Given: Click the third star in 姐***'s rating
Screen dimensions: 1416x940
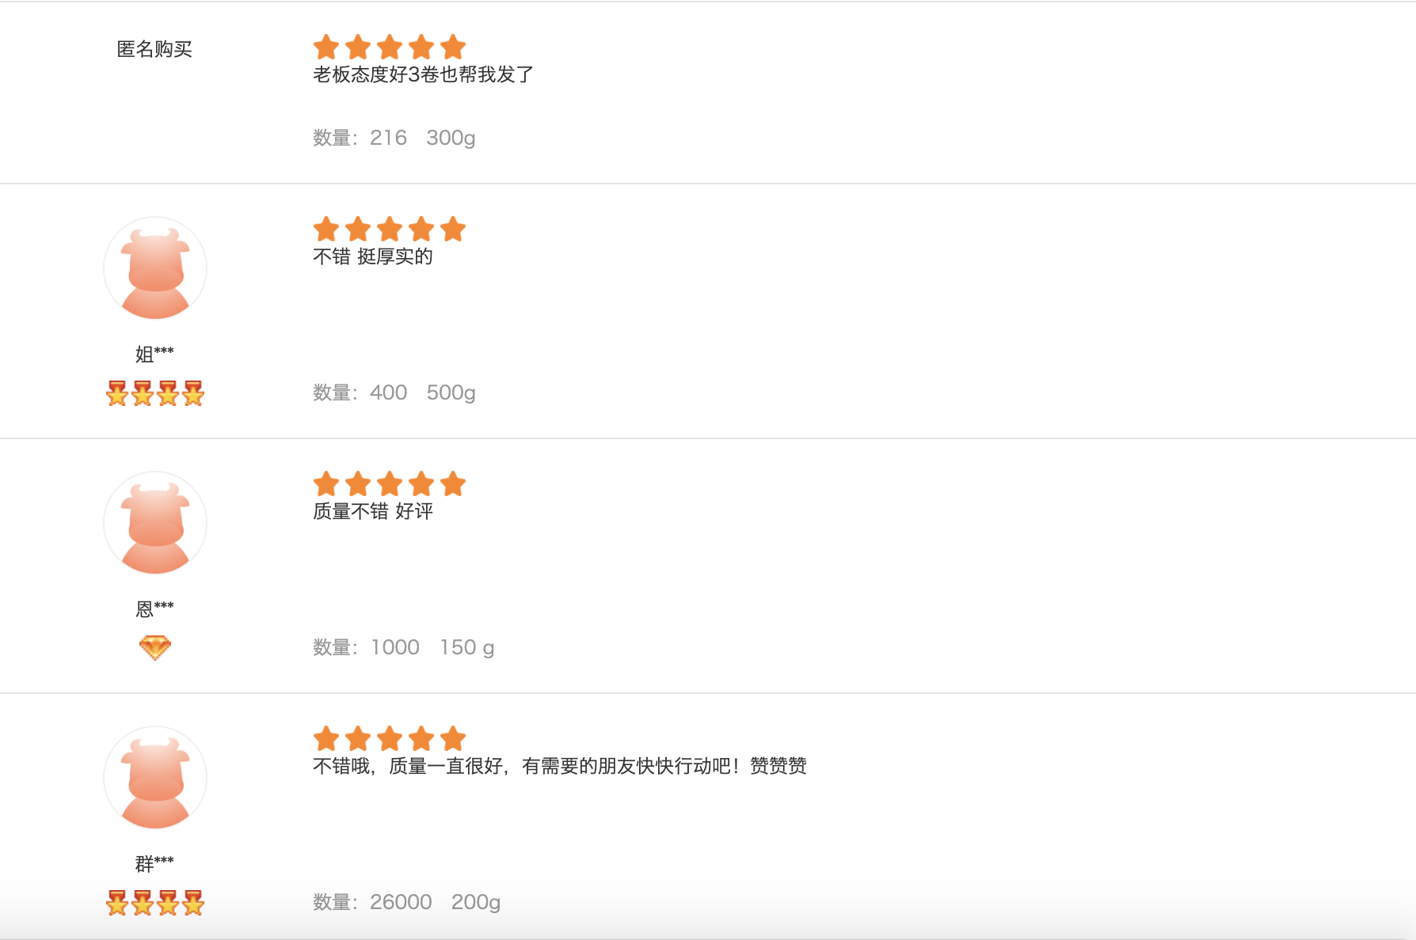Looking at the screenshot, I should (388, 229).
